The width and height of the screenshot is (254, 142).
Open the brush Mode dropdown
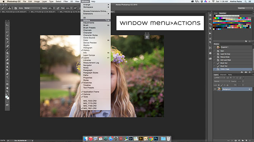(x=32, y=8)
